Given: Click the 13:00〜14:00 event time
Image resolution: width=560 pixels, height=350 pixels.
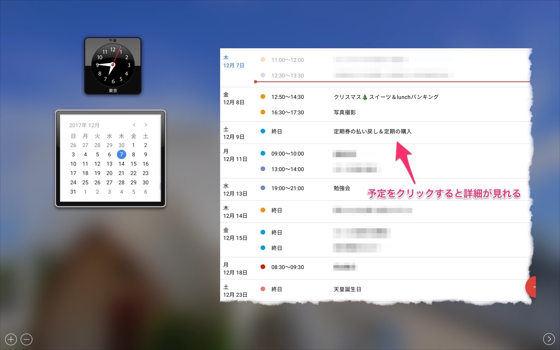Looking at the screenshot, I should coord(288,169).
